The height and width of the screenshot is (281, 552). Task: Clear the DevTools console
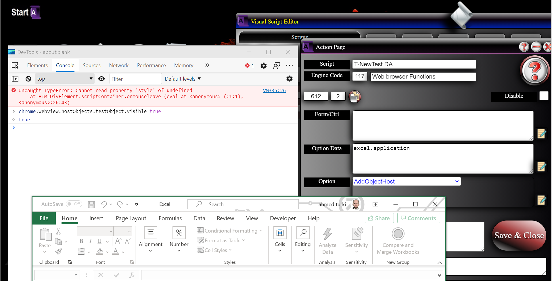click(28, 79)
